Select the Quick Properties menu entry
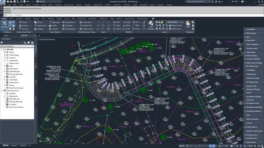This screenshot has width=264, height=148. 252,119
